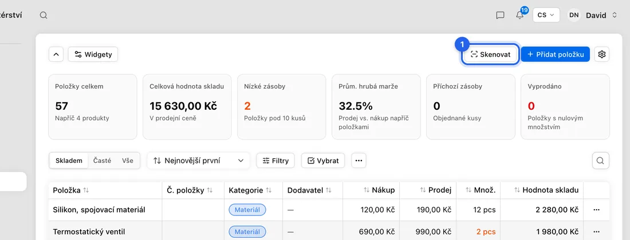The height and width of the screenshot is (240, 630).
Task: Switch to the Vše tab
Action: (x=127, y=161)
